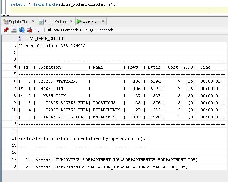Close the Query Result tab
The width and height of the screenshot is (228, 182).
[103, 21]
